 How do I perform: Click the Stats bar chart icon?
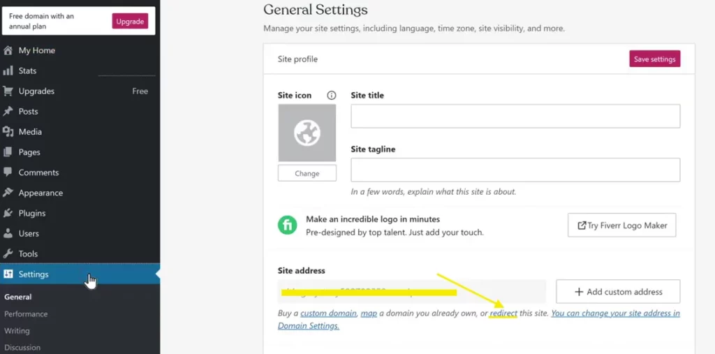(x=8, y=71)
